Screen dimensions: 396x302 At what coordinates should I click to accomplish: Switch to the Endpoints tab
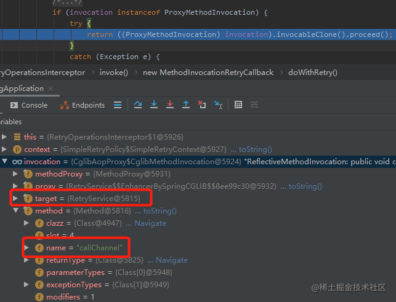click(83, 105)
